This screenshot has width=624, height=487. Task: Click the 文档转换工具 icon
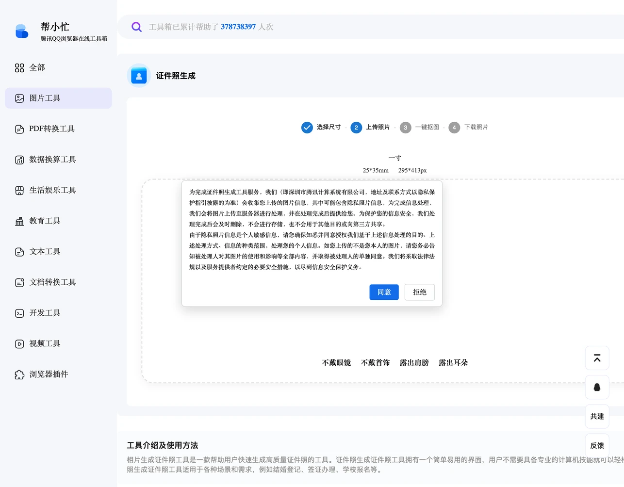tap(19, 282)
